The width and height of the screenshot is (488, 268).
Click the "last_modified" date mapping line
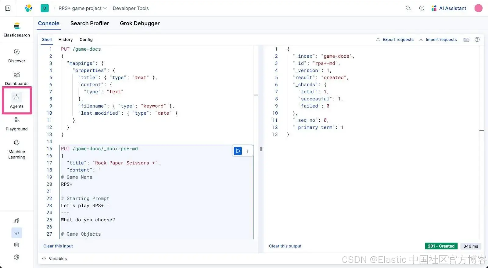pos(128,113)
